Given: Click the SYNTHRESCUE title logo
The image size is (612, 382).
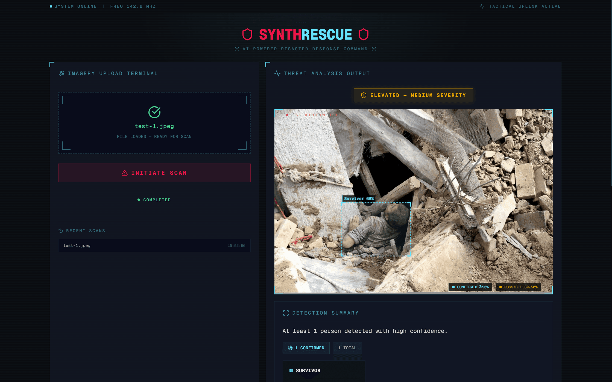Looking at the screenshot, I should (305, 34).
